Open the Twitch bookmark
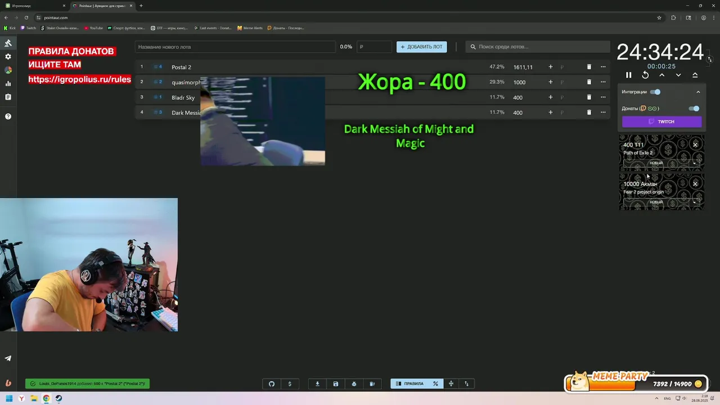This screenshot has height=405, width=720. 28,28
